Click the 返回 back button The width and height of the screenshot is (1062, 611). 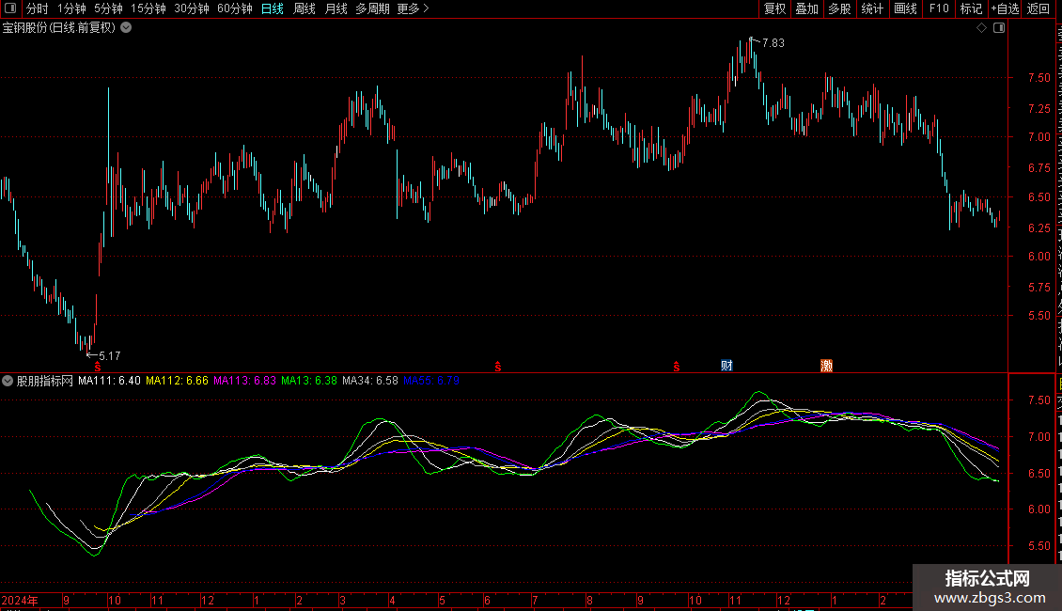[x=1039, y=8]
